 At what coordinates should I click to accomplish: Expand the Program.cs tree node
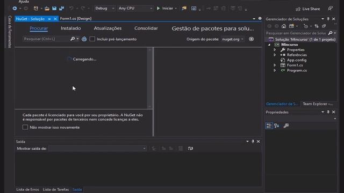click(275, 70)
